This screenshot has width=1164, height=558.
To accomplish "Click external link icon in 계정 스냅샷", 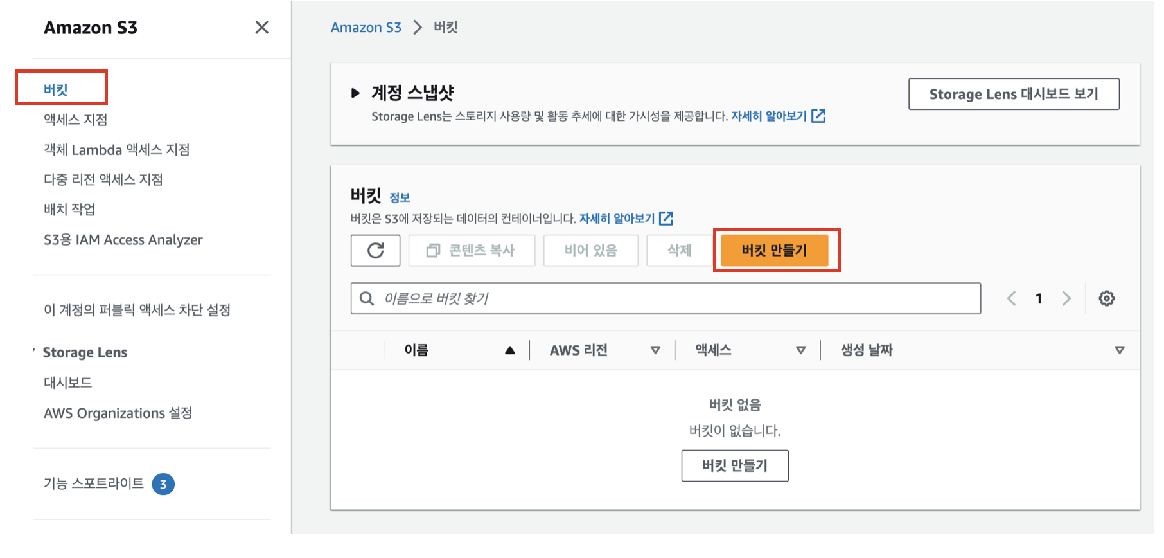I will pyautogui.click(x=818, y=116).
